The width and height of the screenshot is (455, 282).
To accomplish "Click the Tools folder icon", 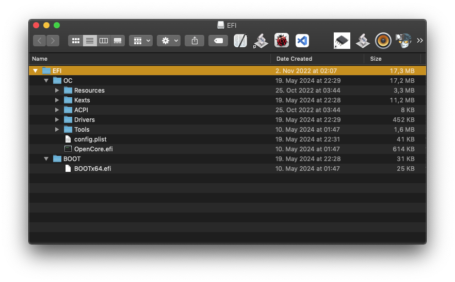I will [68, 129].
